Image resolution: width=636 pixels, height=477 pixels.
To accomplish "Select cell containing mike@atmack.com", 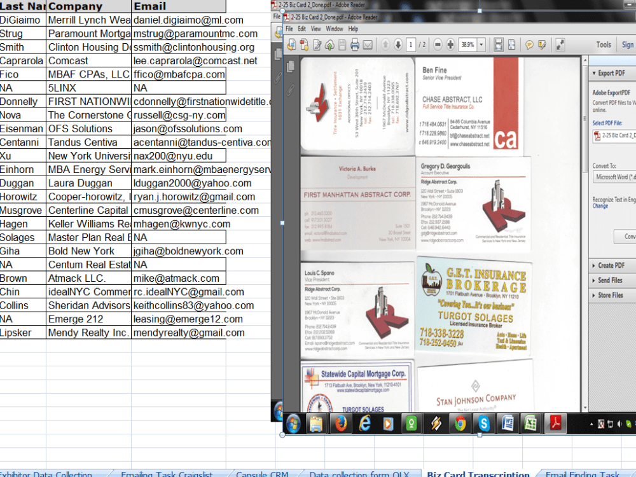I will 179,279.
